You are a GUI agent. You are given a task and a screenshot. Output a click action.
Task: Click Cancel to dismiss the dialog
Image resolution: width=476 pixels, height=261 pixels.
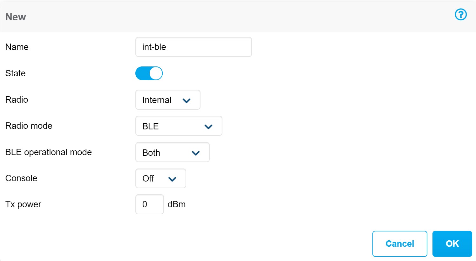[x=399, y=244]
